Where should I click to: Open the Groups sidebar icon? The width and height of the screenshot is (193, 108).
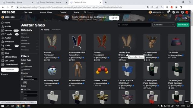click(3, 49)
